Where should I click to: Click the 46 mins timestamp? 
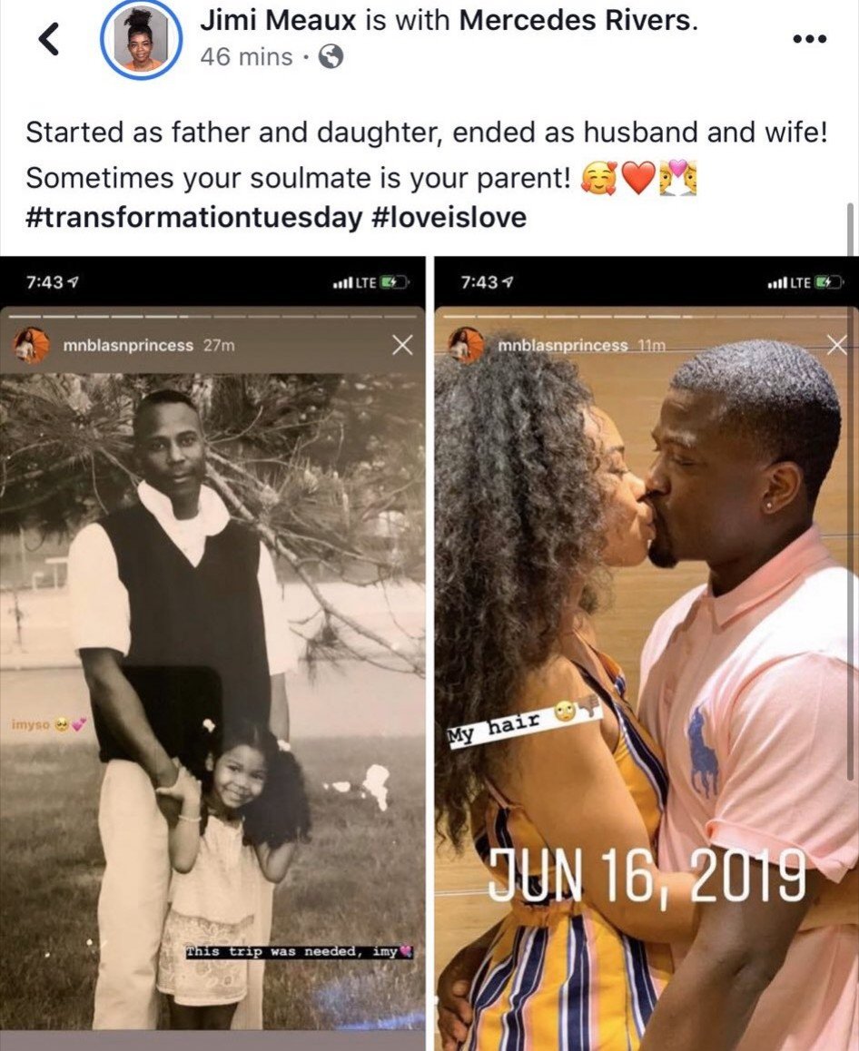[x=246, y=57]
